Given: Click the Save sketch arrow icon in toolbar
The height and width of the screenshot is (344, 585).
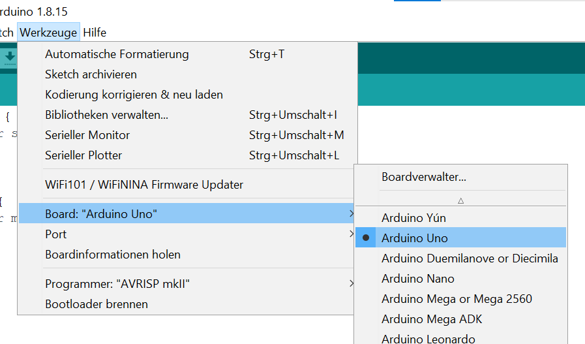Looking at the screenshot, I should (x=10, y=58).
